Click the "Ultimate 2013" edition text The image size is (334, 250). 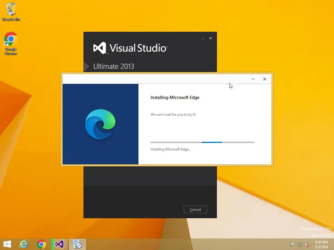(114, 66)
